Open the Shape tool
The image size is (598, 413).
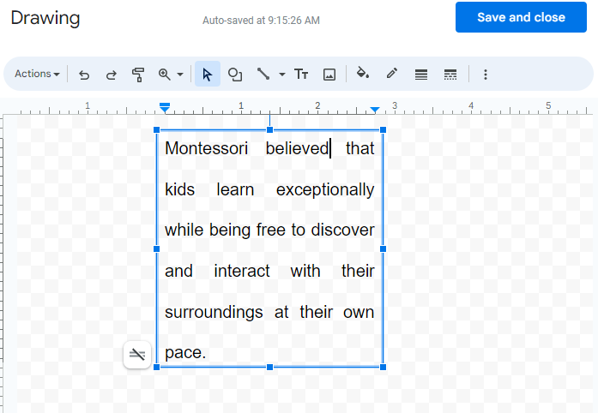point(235,75)
